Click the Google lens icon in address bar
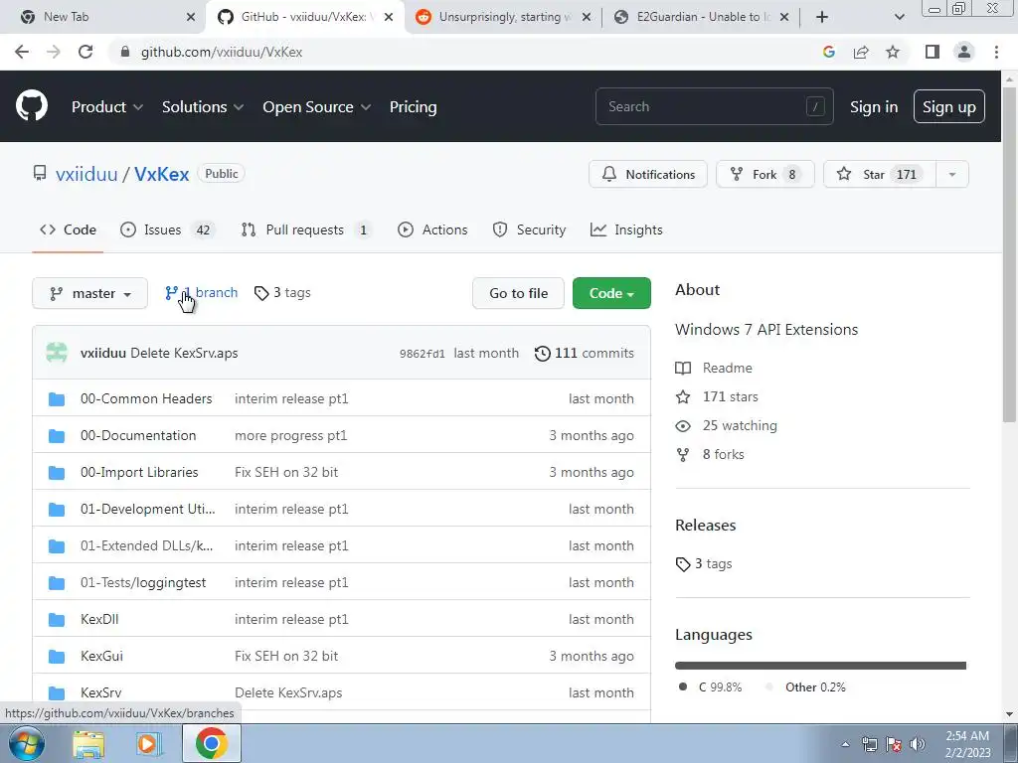1018x763 pixels. click(x=829, y=52)
